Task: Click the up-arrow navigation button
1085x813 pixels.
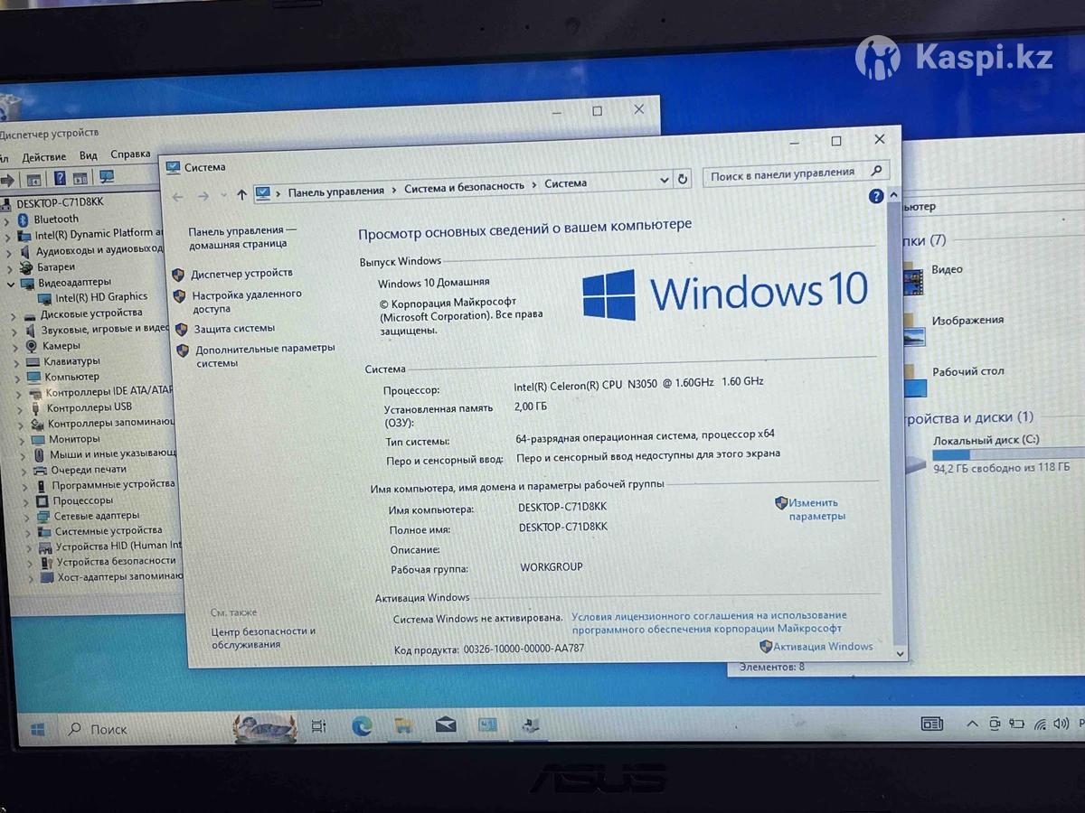Action: [x=241, y=194]
